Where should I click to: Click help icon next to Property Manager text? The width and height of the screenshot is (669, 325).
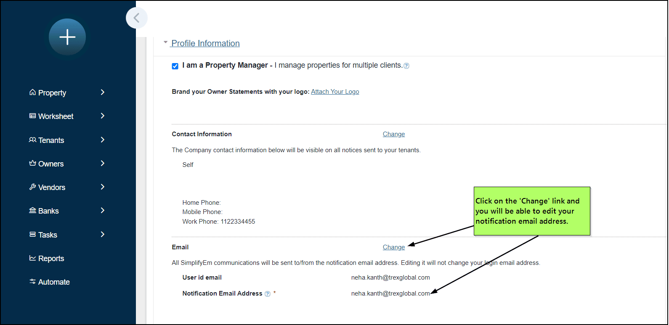pos(406,66)
